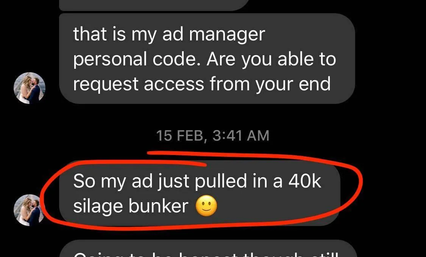Select the 'that is my ad manager' message bubble
426x257 pixels.
point(207,59)
